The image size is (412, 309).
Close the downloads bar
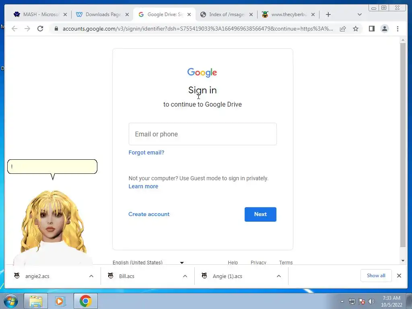[399, 276]
